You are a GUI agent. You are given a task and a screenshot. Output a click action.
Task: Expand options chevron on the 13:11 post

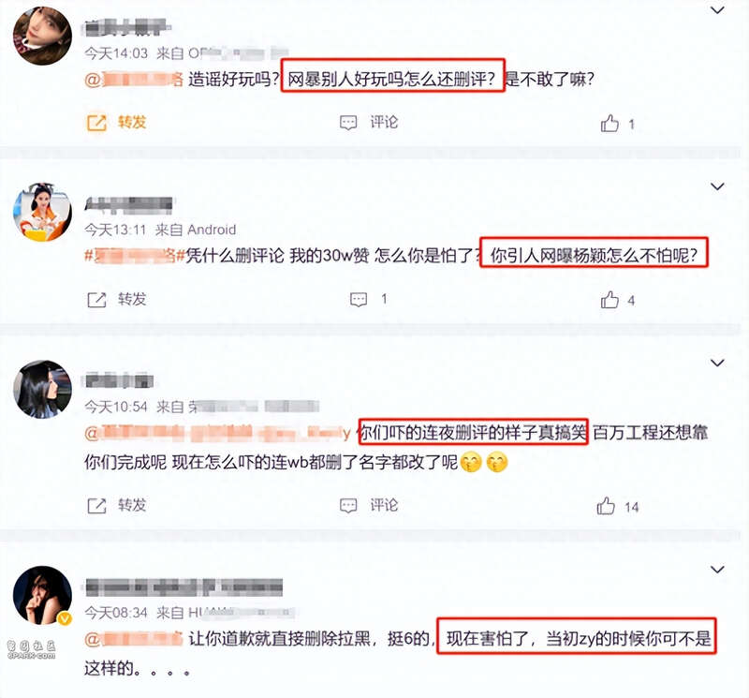pos(717,186)
